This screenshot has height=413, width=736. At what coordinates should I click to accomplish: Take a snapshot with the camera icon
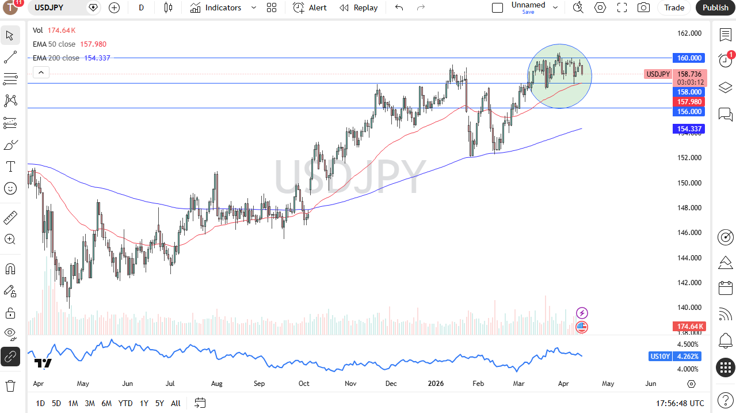point(643,7)
